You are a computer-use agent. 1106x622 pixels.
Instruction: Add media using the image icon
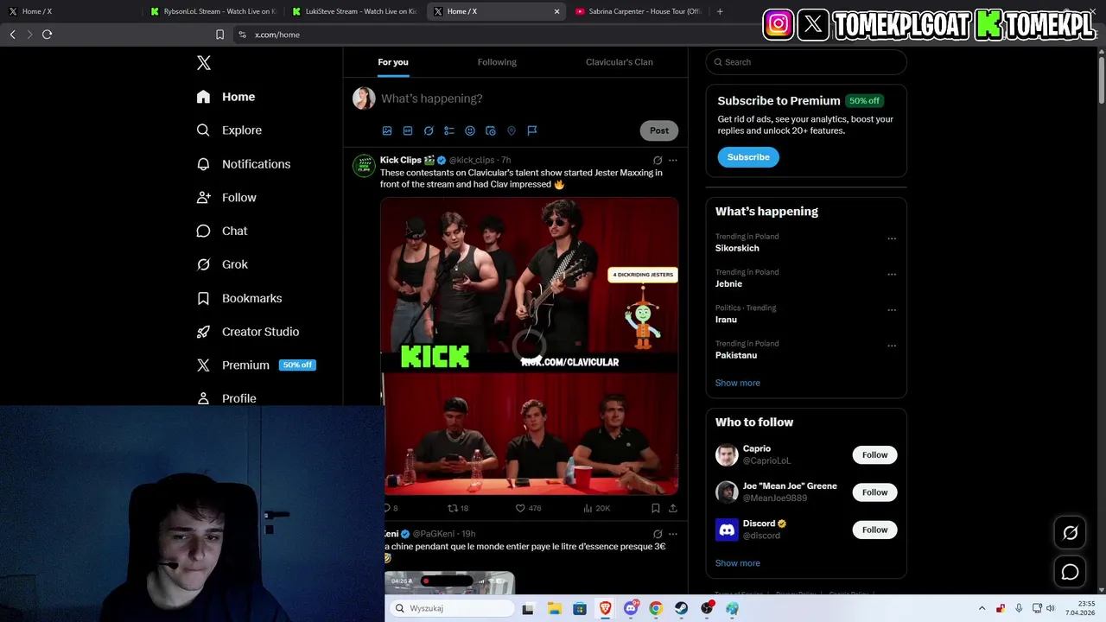[x=387, y=130]
